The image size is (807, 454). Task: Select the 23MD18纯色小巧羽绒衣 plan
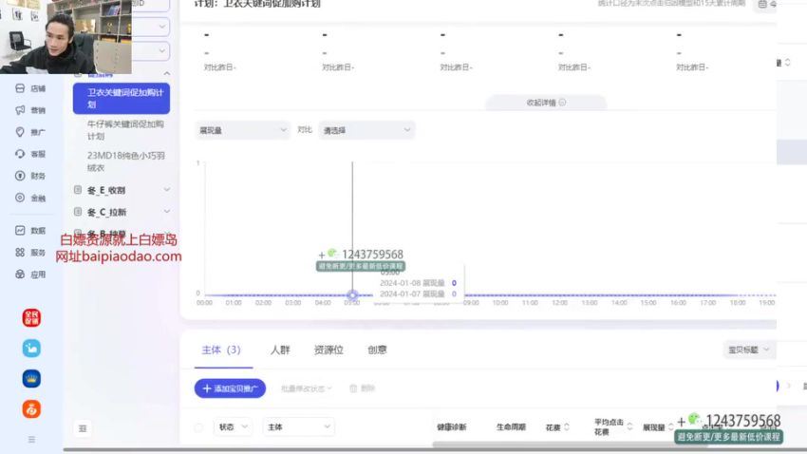125,161
